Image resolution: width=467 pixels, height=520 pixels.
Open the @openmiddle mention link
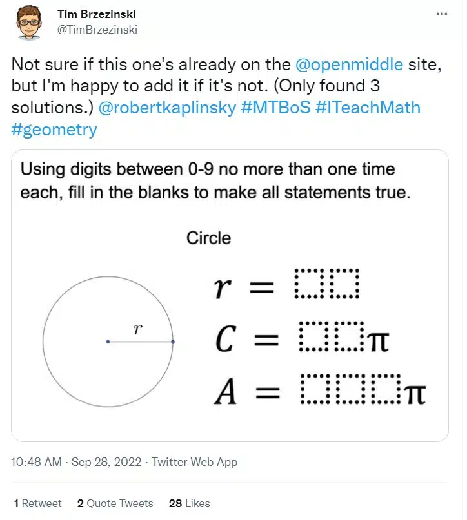click(349, 64)
